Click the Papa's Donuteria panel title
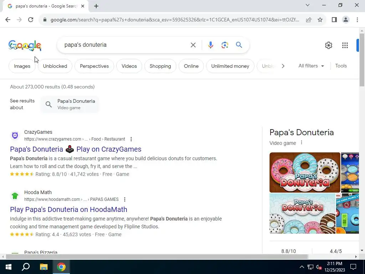Screen dimensions: 365x274 tap(302, 132)
